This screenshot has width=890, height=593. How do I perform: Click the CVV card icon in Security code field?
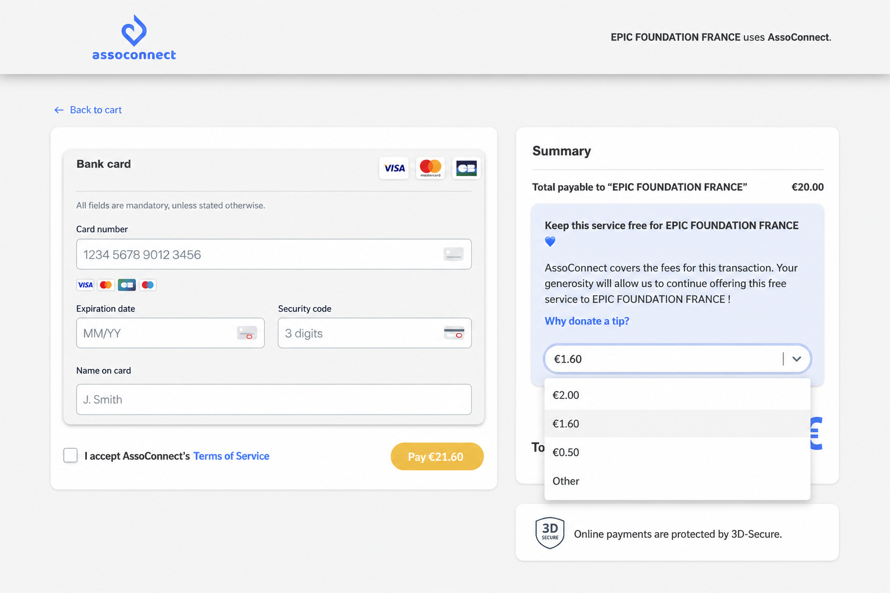coord(454,333)
